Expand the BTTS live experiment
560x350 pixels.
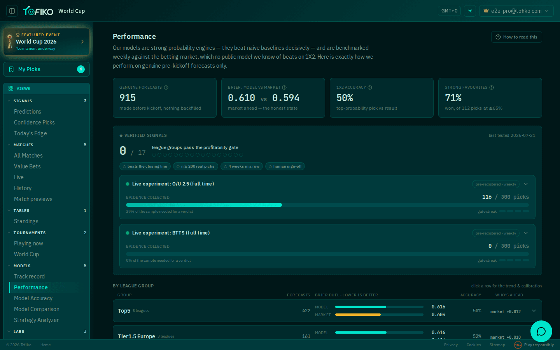point(526,233)
